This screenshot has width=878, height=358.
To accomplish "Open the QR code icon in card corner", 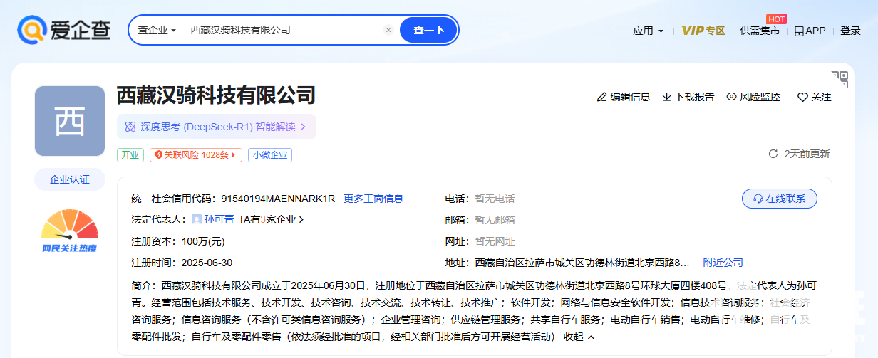I will (x=840, y=79).
